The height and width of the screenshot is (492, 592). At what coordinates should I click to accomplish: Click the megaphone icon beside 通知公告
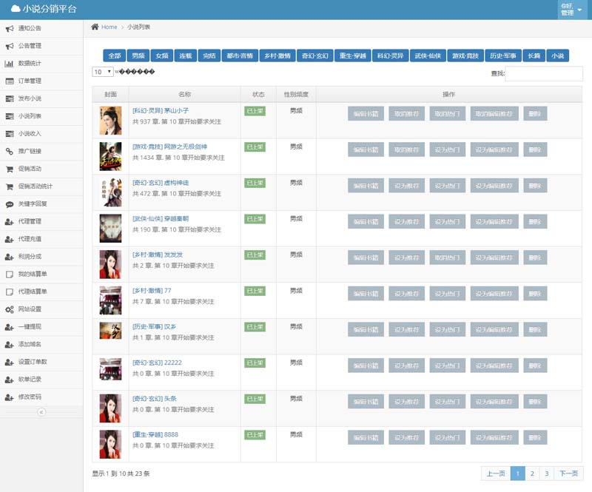pyautogui.click(x=10, y=29)
